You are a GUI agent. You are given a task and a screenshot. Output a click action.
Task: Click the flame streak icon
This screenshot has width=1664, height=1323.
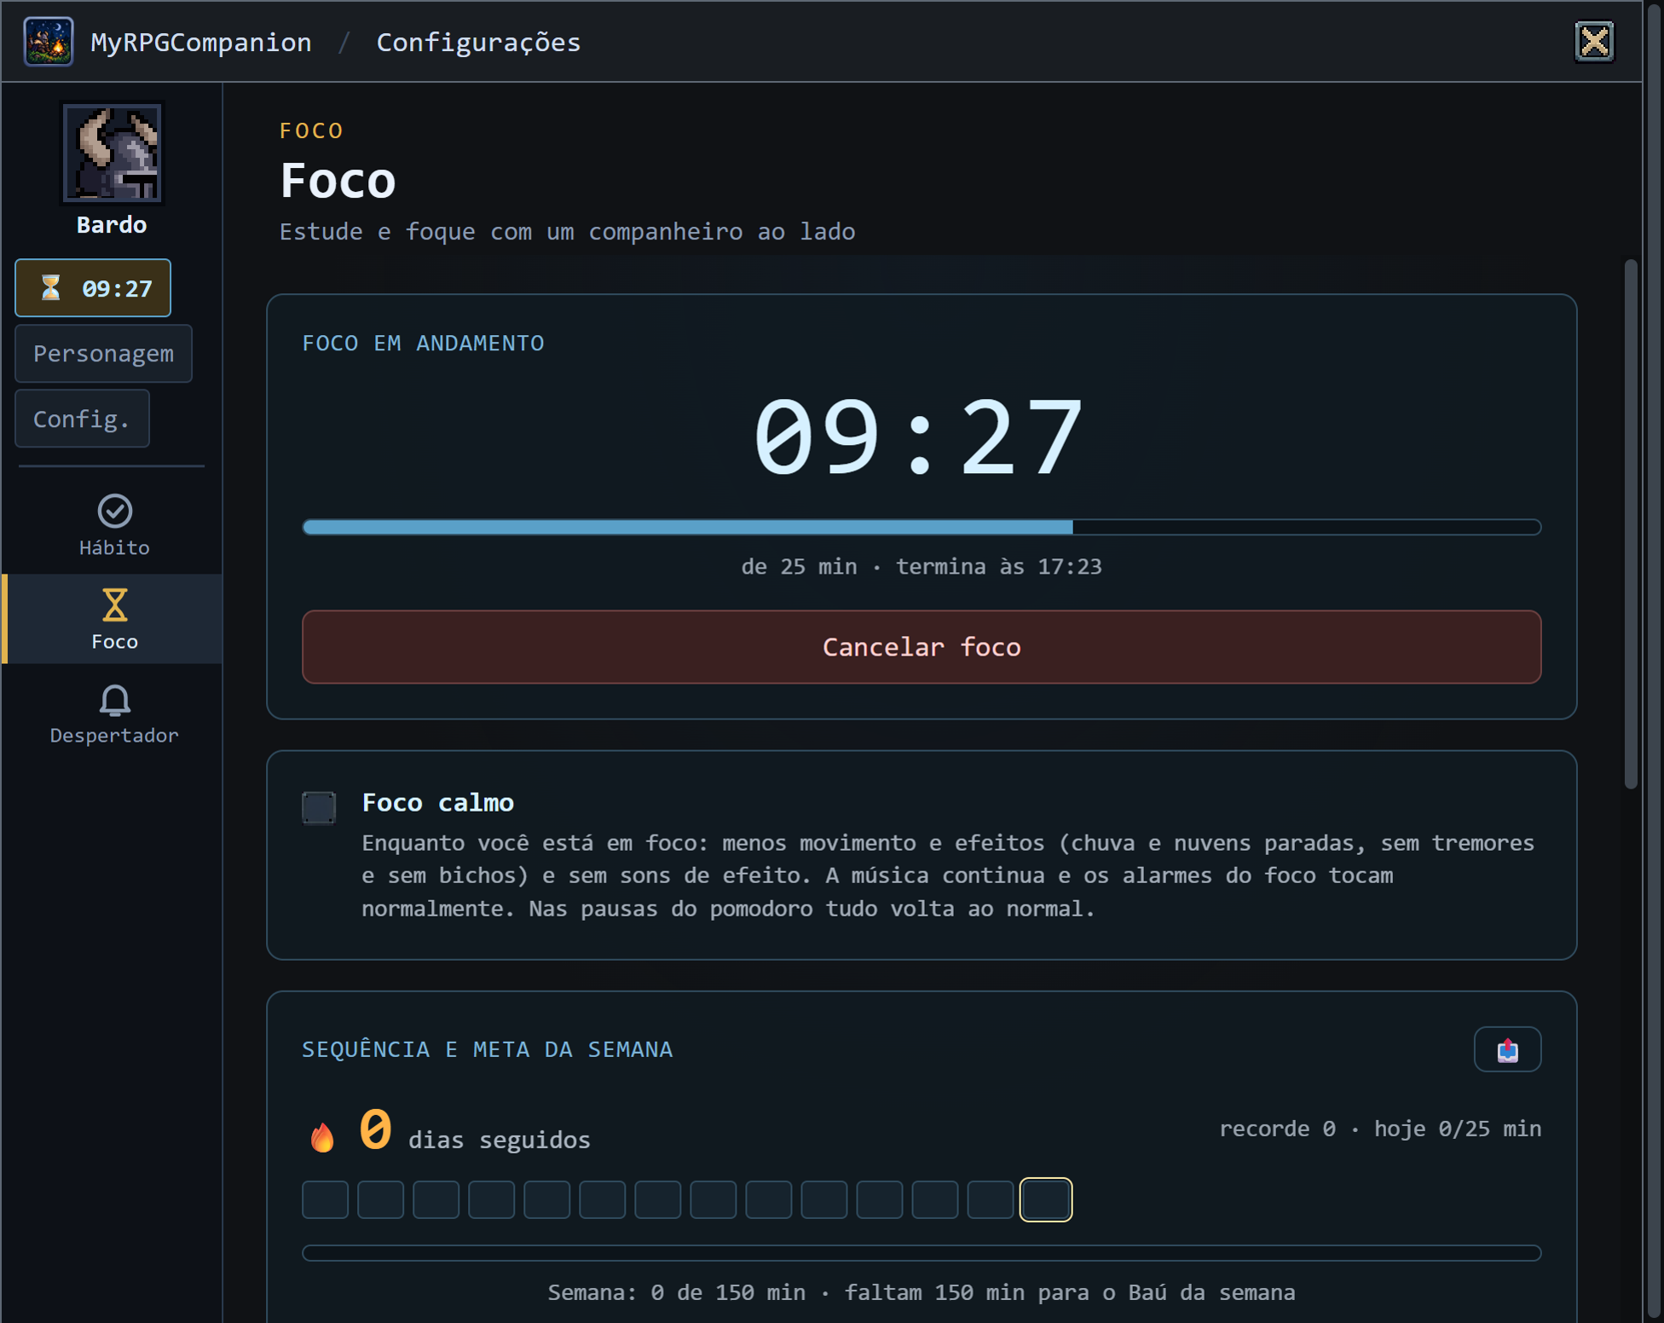(322, 1137)
